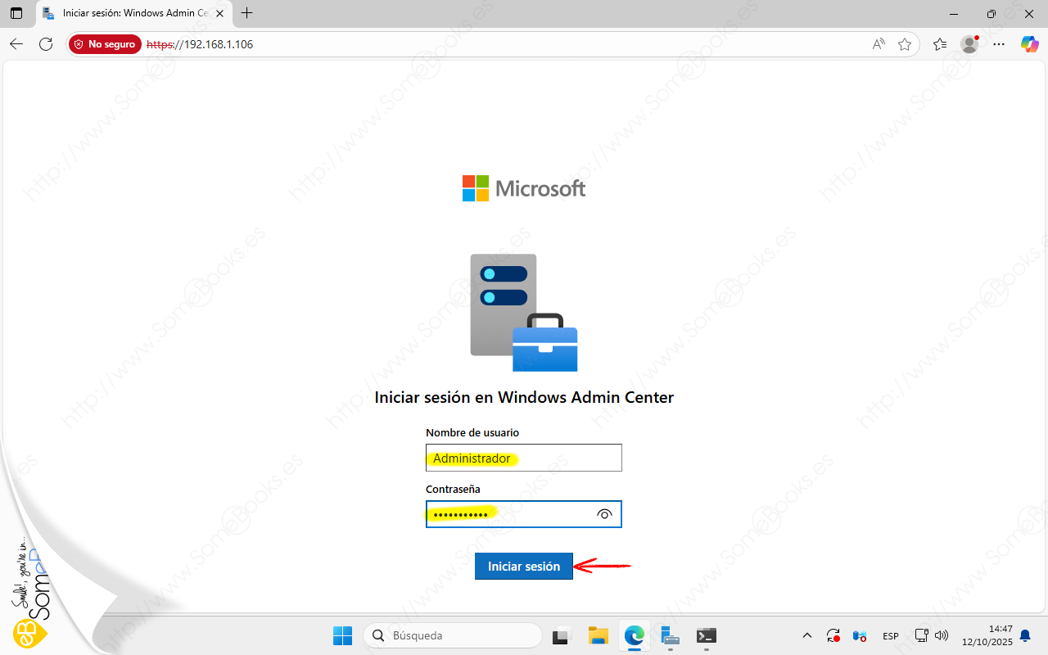Show password with the eye icon
The width and height of the screenshot is (1048, 655).
coord(604,514)
